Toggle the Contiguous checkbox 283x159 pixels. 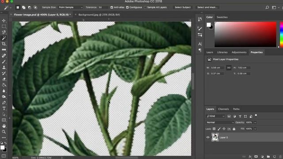(127, 8)
